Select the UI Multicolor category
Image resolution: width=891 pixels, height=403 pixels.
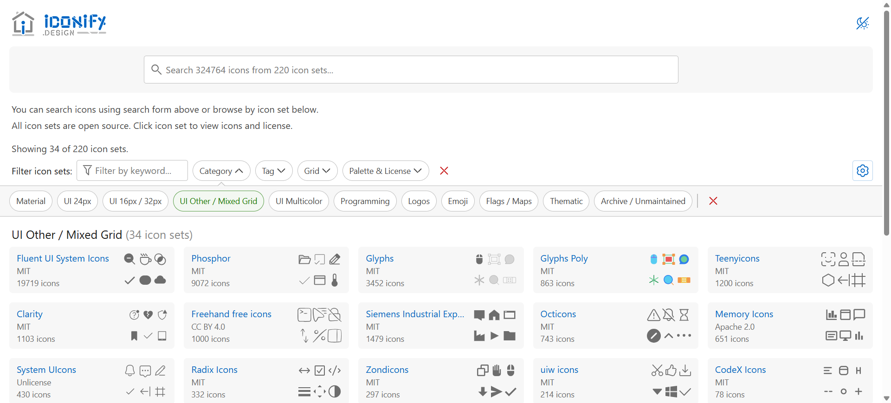[299, 201]
